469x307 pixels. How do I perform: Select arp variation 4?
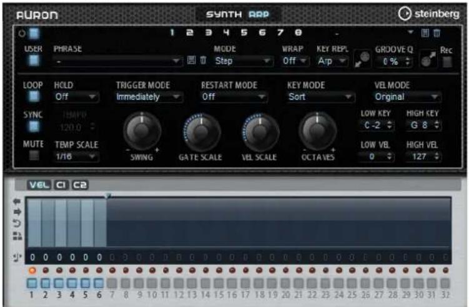coord(227,32)
